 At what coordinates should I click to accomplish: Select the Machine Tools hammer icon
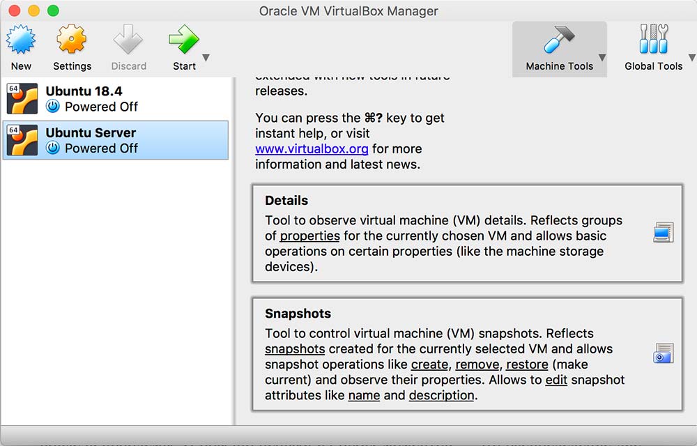pos(559,41)
